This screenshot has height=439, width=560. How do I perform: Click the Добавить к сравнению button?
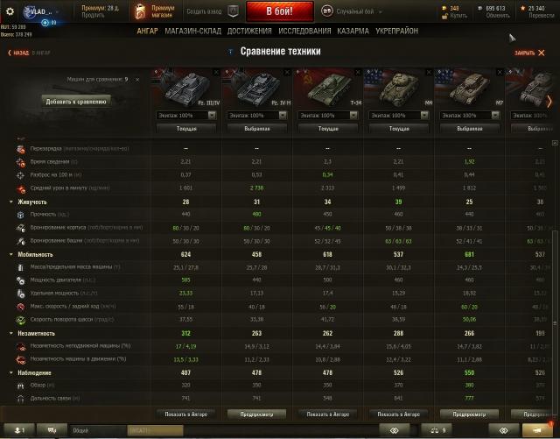[76, 102]
